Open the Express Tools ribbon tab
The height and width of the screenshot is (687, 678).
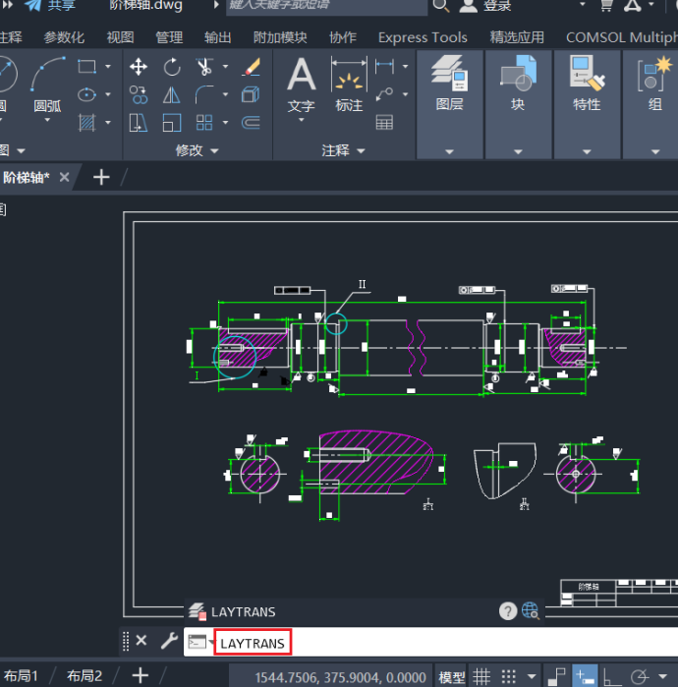[x=423, y=37]
